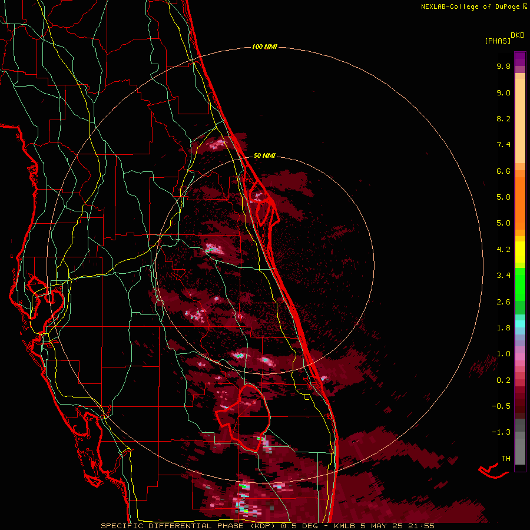Click the DKD label above the color scale

518,35
